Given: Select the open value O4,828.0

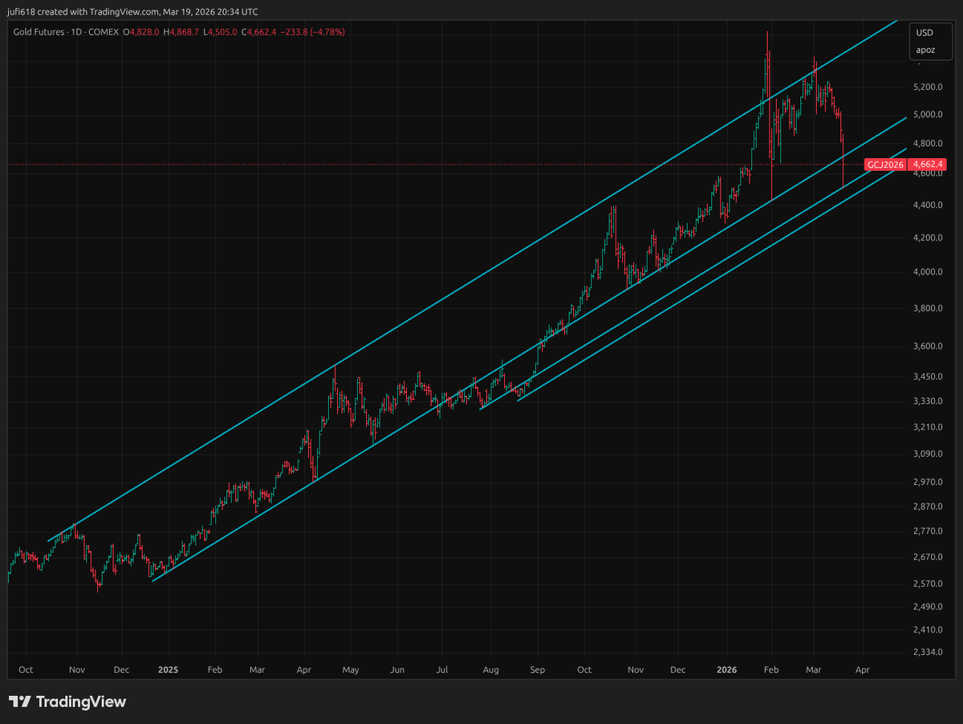Looking at the screenshot, I should point(141,32).
